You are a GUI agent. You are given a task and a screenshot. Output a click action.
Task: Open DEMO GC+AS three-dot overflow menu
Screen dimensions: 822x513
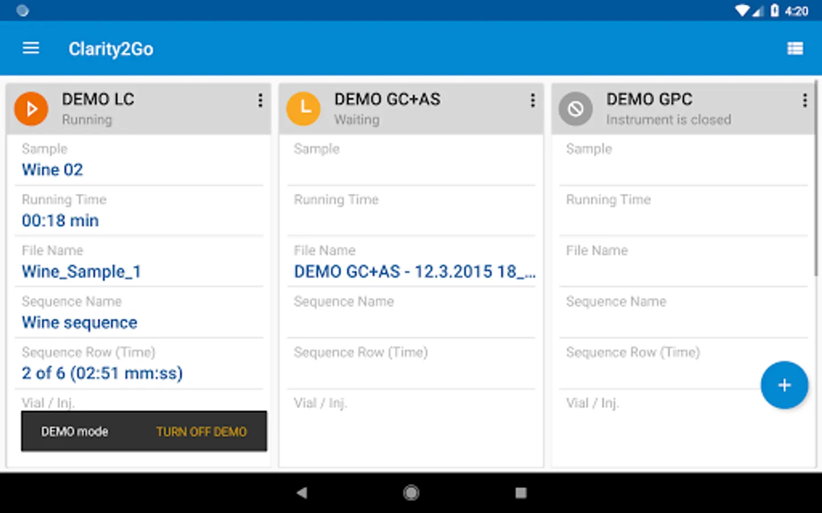click(533, 100)
